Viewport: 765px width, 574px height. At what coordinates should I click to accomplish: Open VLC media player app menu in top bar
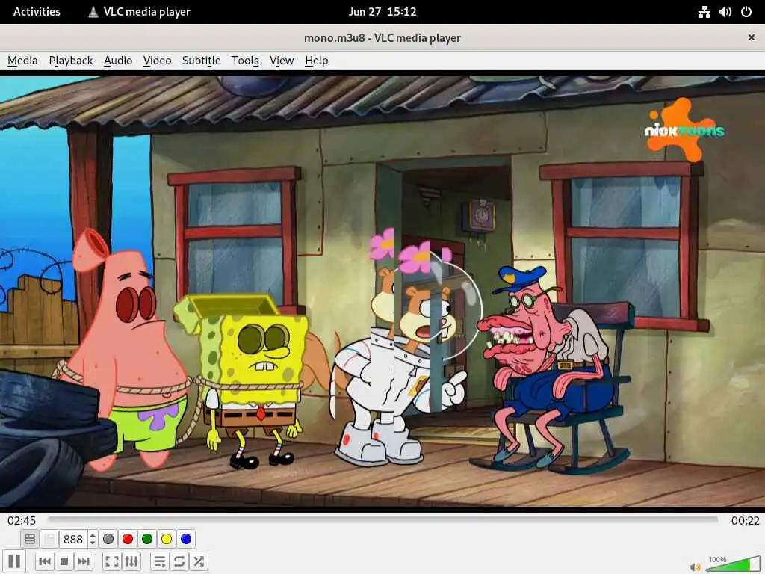[x=139, y=12]
